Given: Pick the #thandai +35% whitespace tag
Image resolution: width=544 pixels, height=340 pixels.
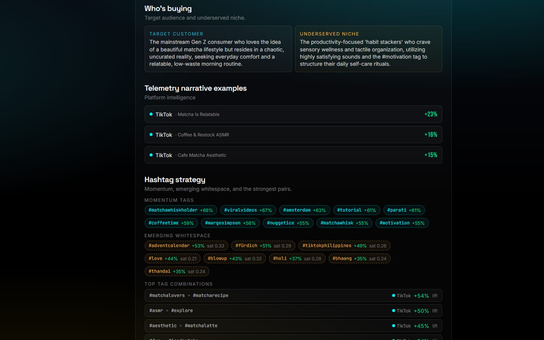Looking at the screenshot, I should [177, 271].
